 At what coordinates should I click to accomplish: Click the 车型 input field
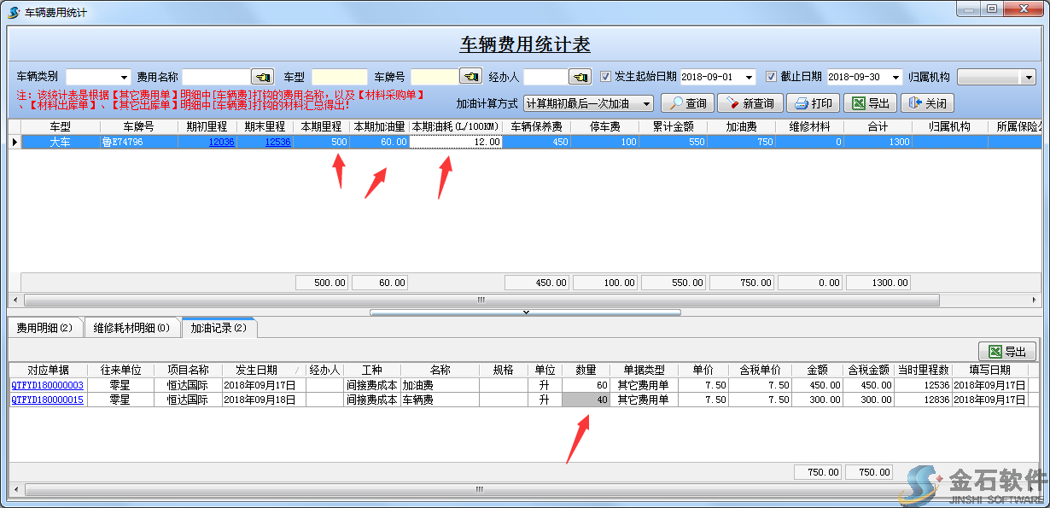pyautogui.click(x=339, y=77)
